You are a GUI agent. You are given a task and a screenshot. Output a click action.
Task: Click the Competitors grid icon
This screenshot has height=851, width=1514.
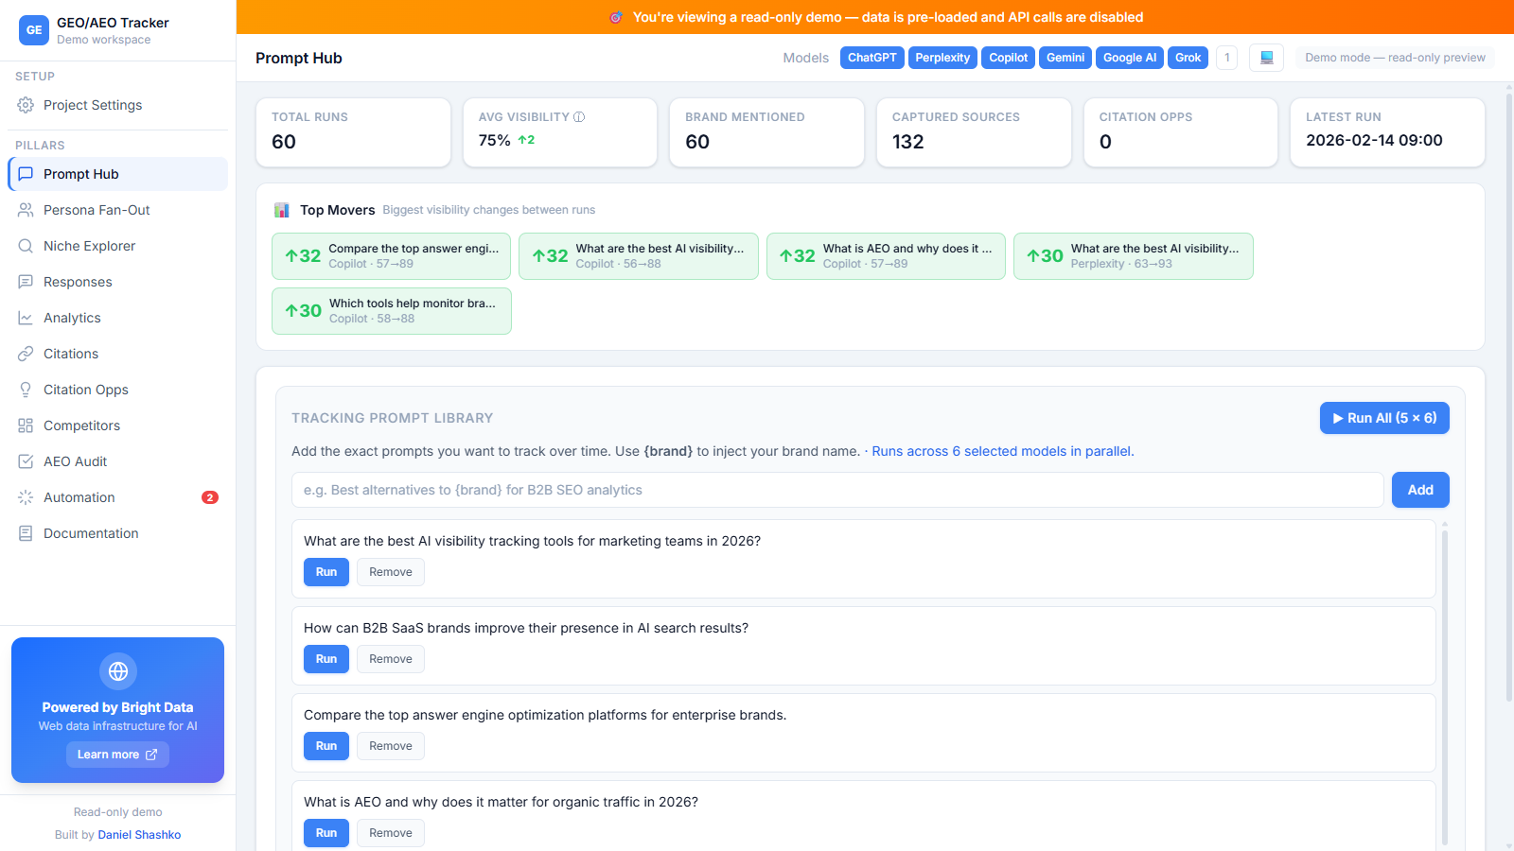tap(26, 425)
